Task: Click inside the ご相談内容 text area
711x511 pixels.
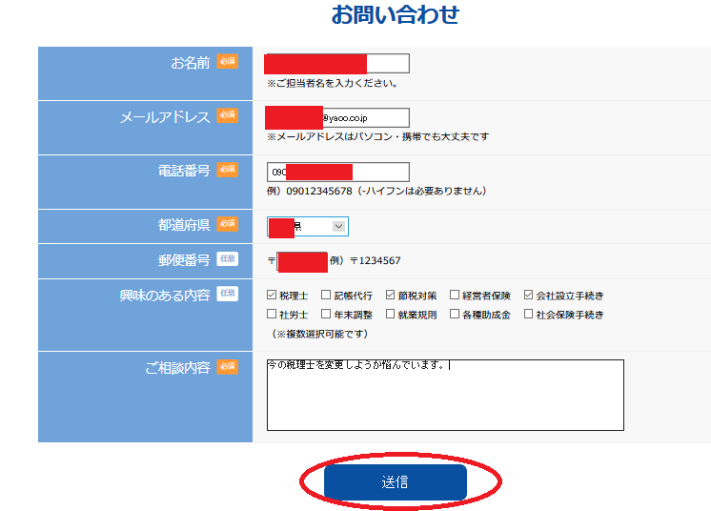Action: click(x=445, y=395)
